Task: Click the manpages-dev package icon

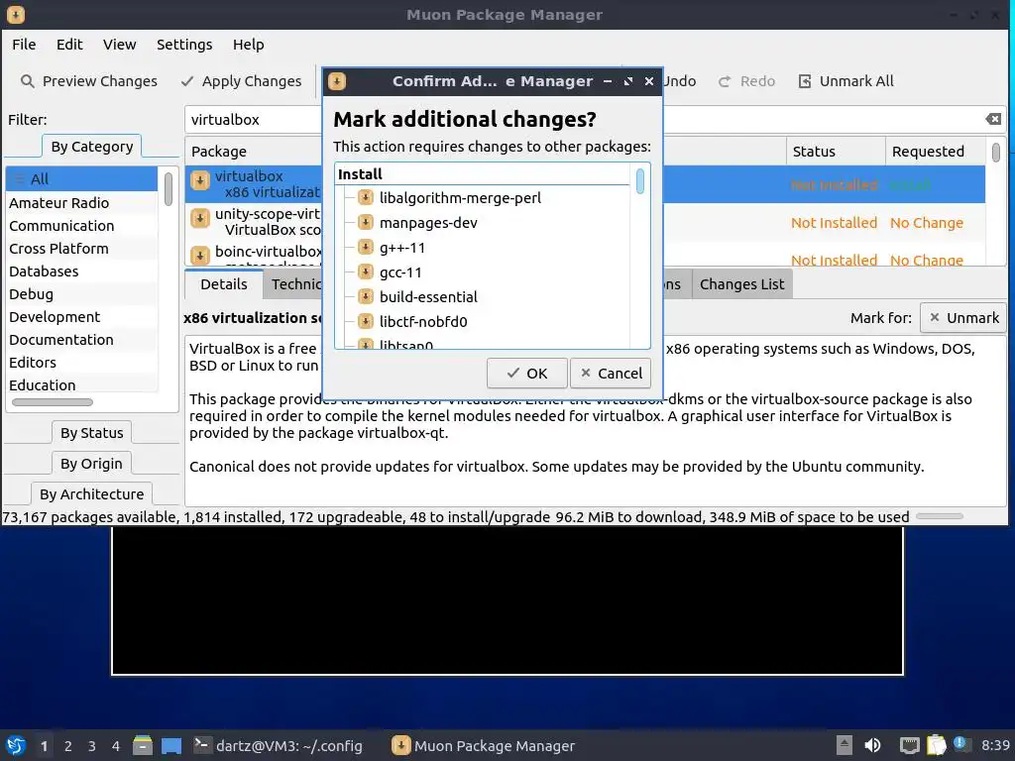Action: [366, 222]
